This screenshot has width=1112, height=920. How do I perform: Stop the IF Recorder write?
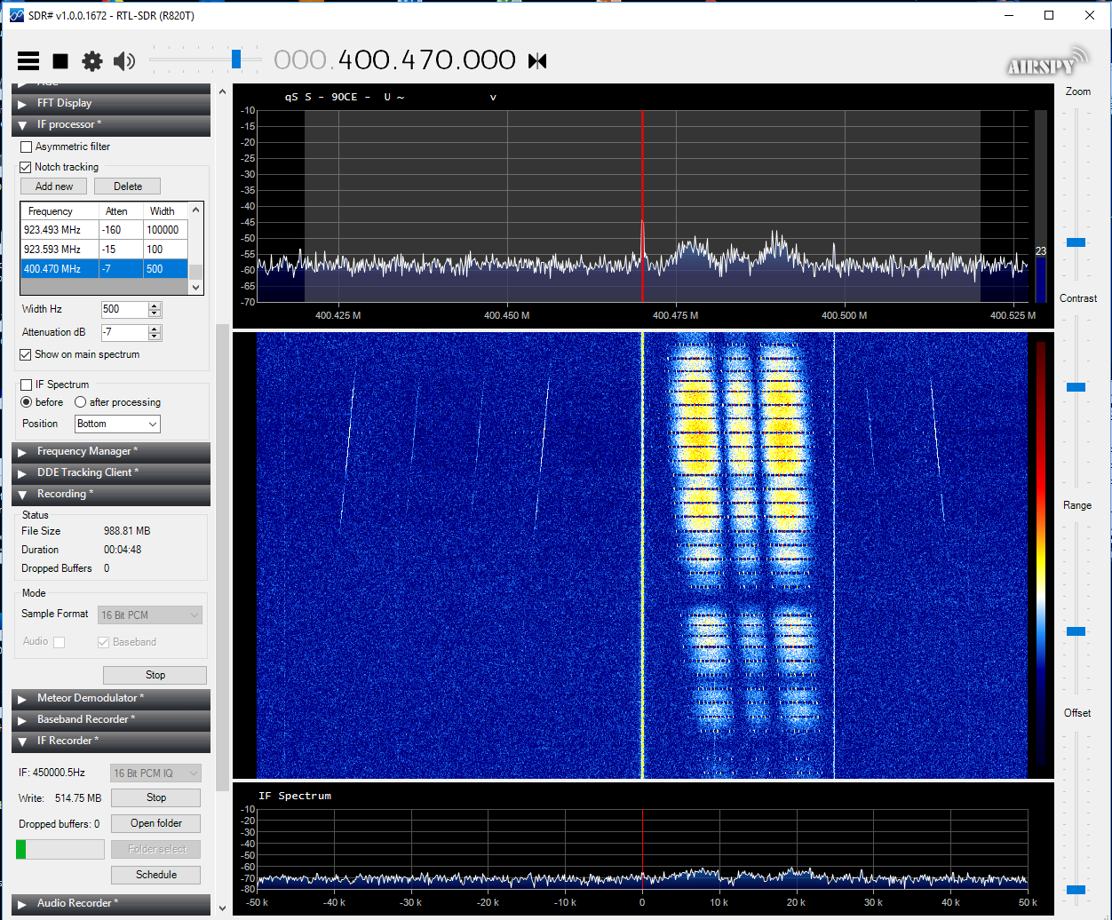pos(156,797)
